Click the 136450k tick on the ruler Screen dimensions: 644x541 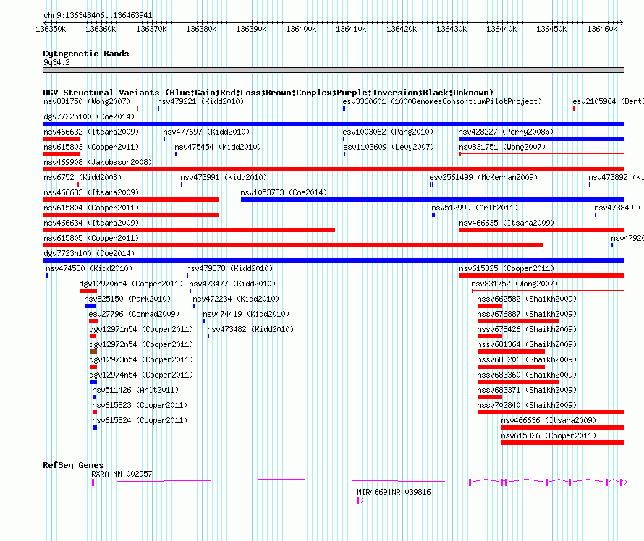point(552,29)
